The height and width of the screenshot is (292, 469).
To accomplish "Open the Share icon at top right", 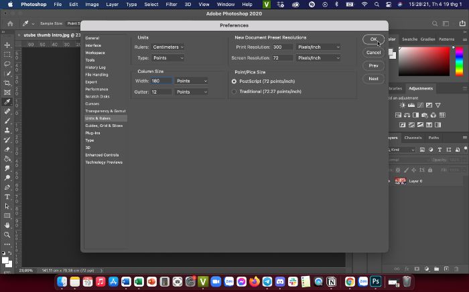I will (462, 23).
